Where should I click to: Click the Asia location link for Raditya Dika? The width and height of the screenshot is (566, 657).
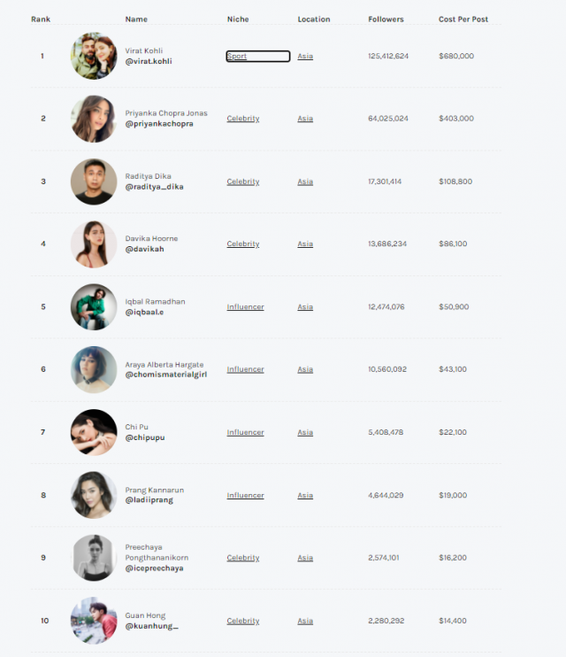[x=305, y=182]
